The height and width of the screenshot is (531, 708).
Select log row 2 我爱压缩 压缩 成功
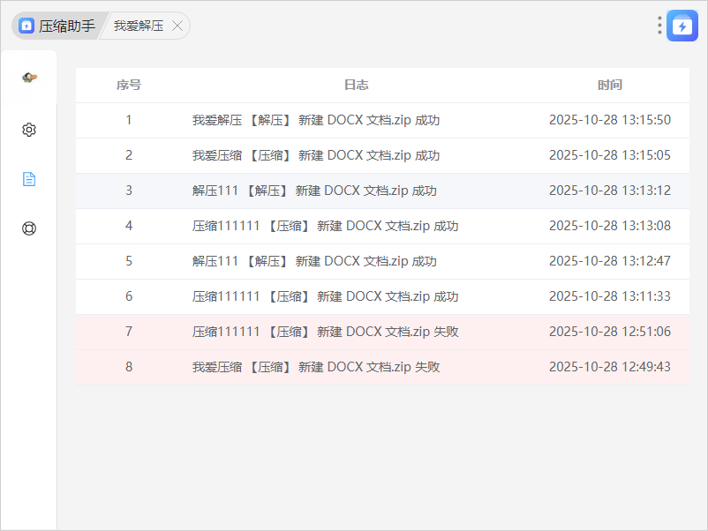click(316, 155)
